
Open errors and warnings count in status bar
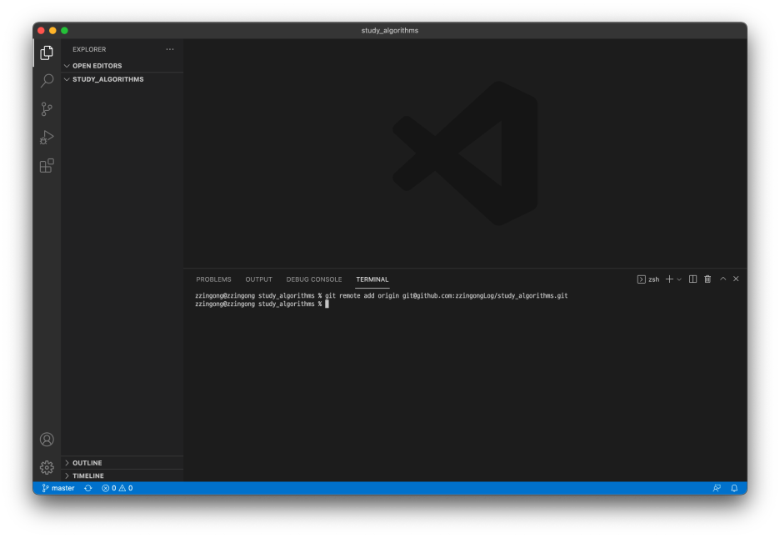[x=117, y=488]
